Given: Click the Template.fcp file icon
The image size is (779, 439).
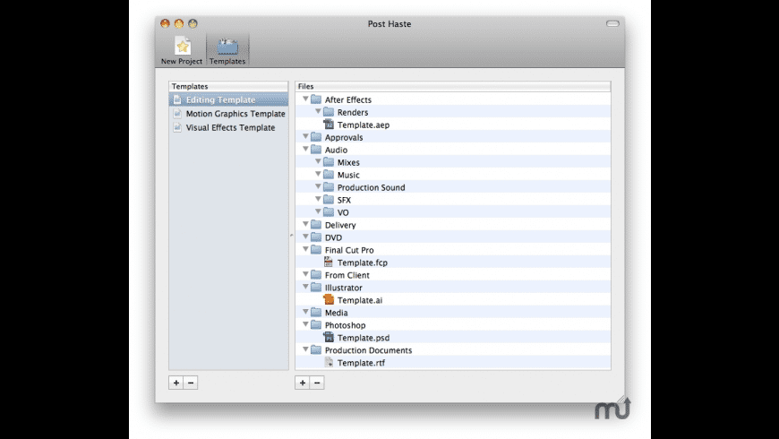Looking at the screenshot, I should [x=329, y=262].
